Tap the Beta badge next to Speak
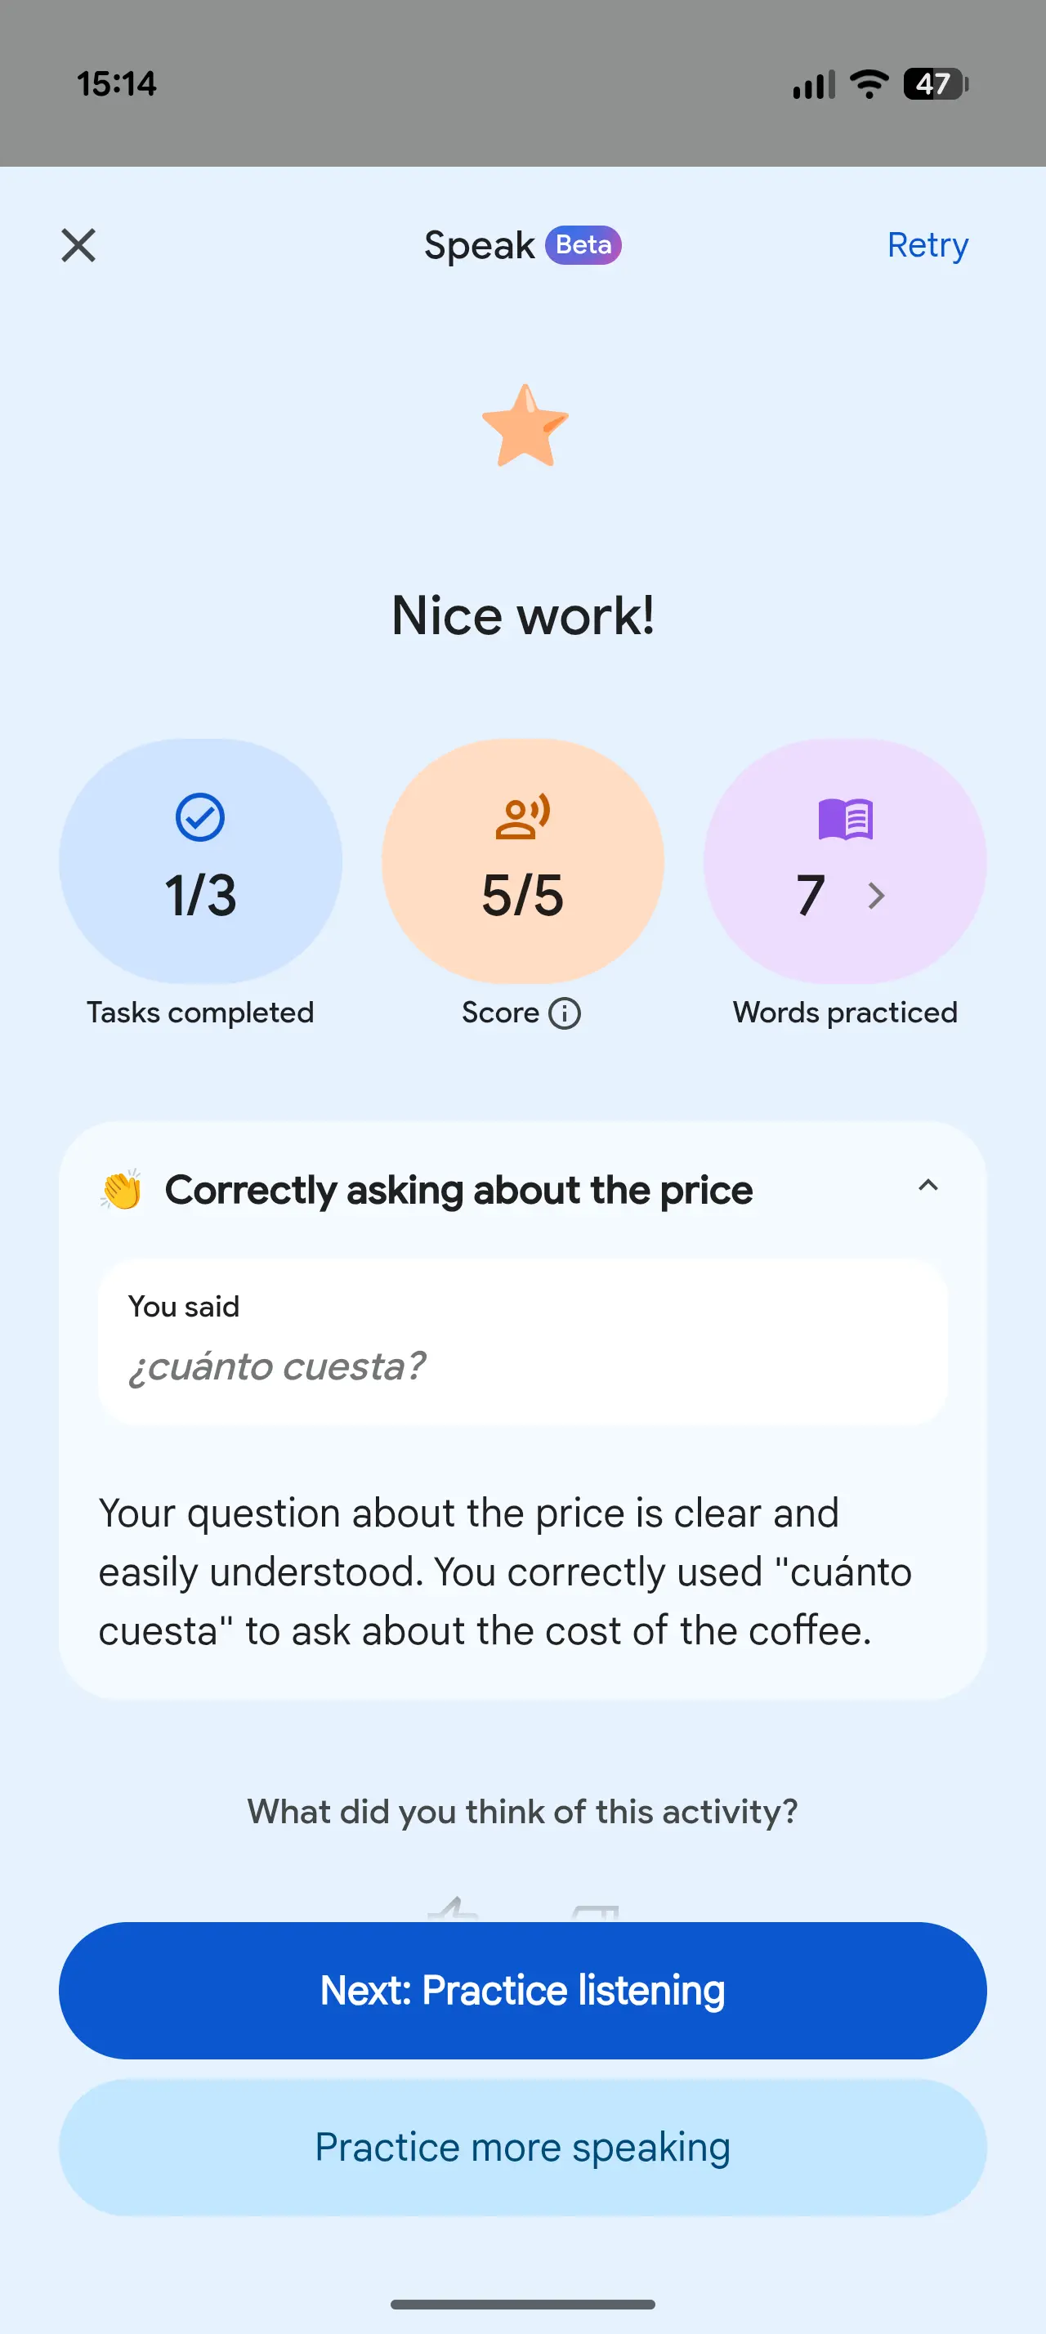 tap(583, 244)
